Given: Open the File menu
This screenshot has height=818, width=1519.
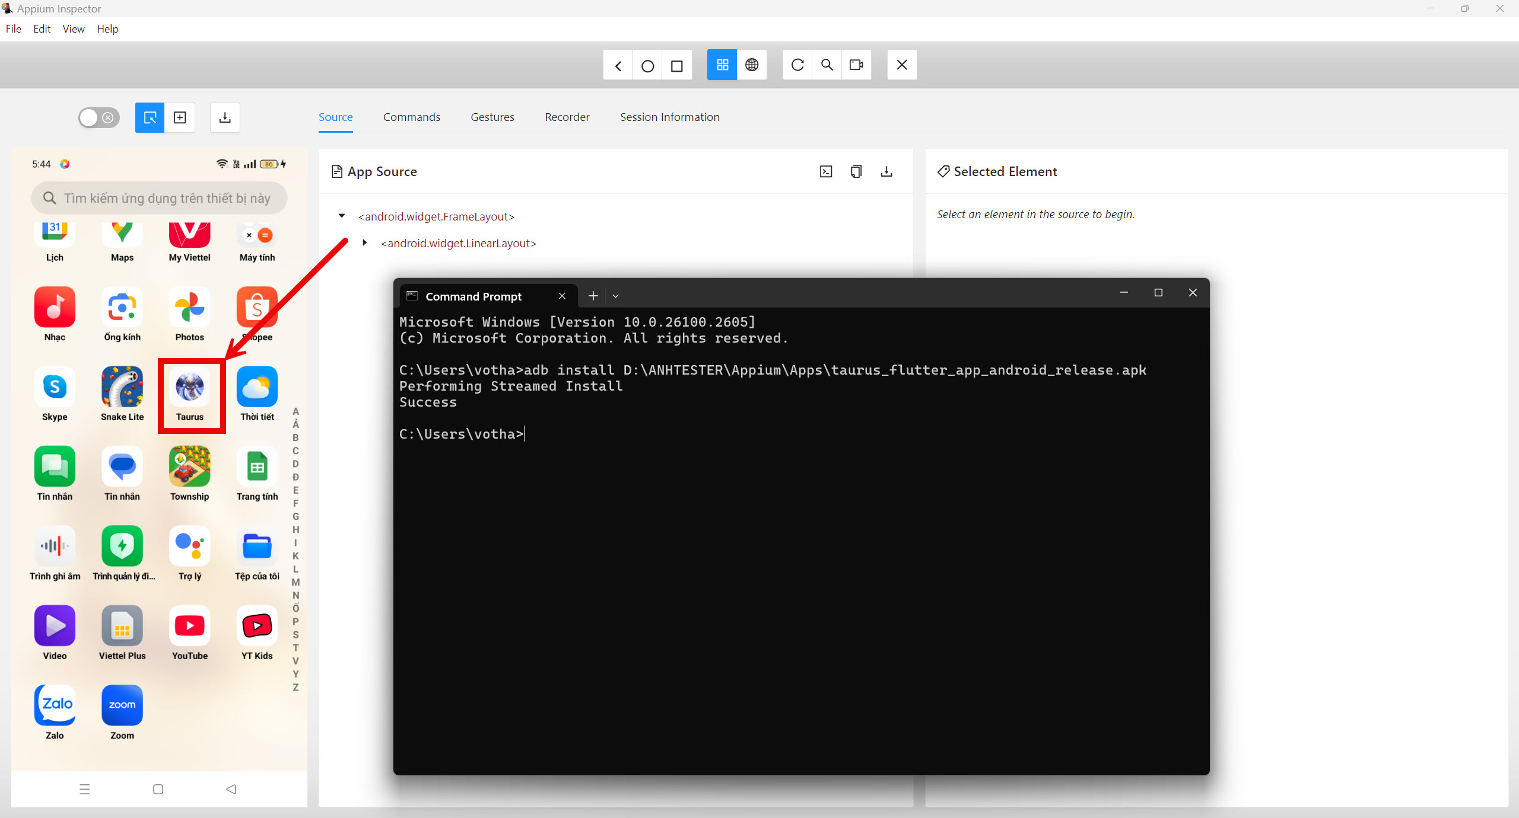Looking at the screenshot, I should [x=14, y=29].
